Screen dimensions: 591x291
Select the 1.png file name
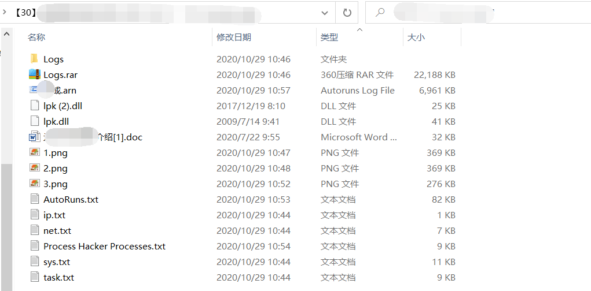pos(56,152)
